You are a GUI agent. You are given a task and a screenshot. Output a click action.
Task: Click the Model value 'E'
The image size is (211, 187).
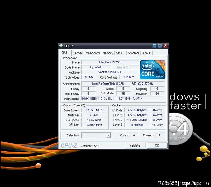(123, 89)
